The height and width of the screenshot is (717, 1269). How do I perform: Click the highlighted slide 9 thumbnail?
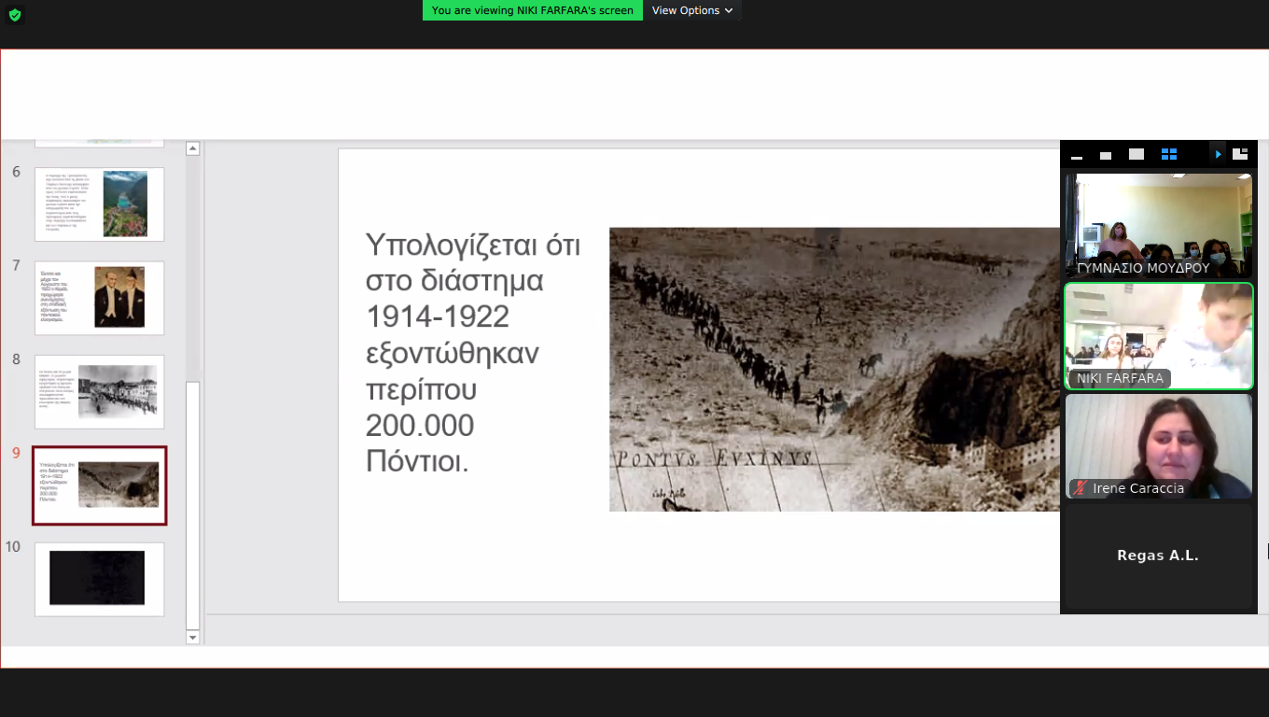(x=99, y=485)
